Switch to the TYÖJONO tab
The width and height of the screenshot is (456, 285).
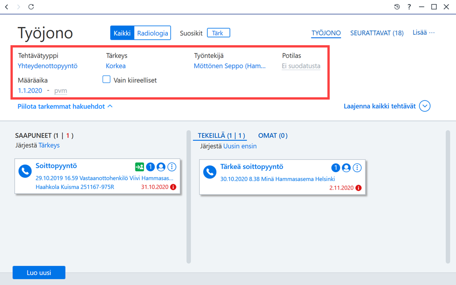(x=326, y=33)
